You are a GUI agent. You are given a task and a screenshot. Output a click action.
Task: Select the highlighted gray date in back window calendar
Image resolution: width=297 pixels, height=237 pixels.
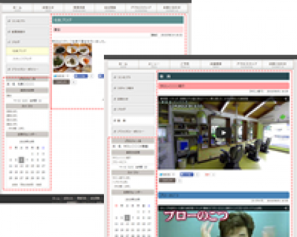pos(22,160)
